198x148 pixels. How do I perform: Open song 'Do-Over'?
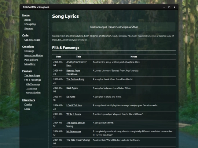coord(71,97)
